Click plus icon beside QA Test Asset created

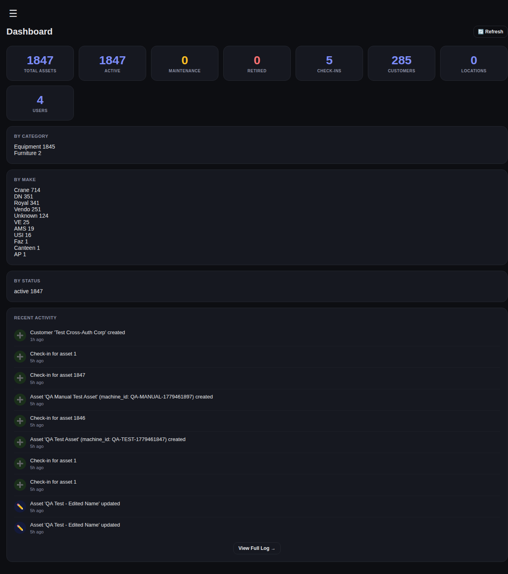click(x=20, y=442)
